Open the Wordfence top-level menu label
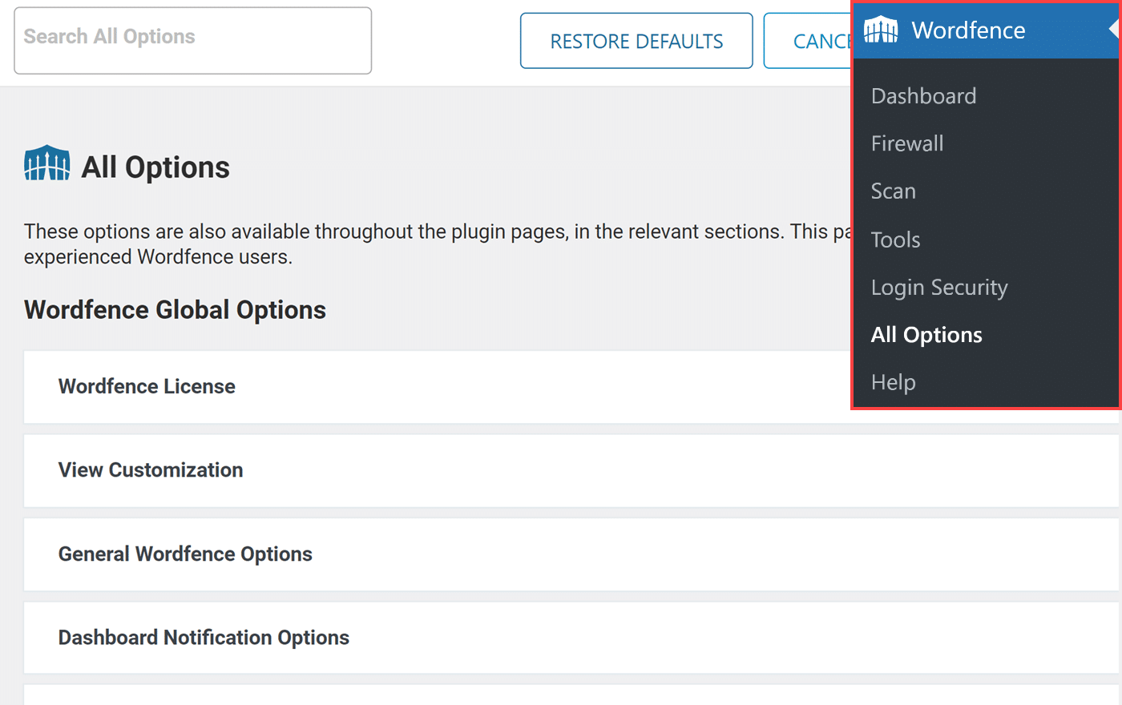Image resolution: width=1122 pixels, height=705 pixels. point(968,30)
